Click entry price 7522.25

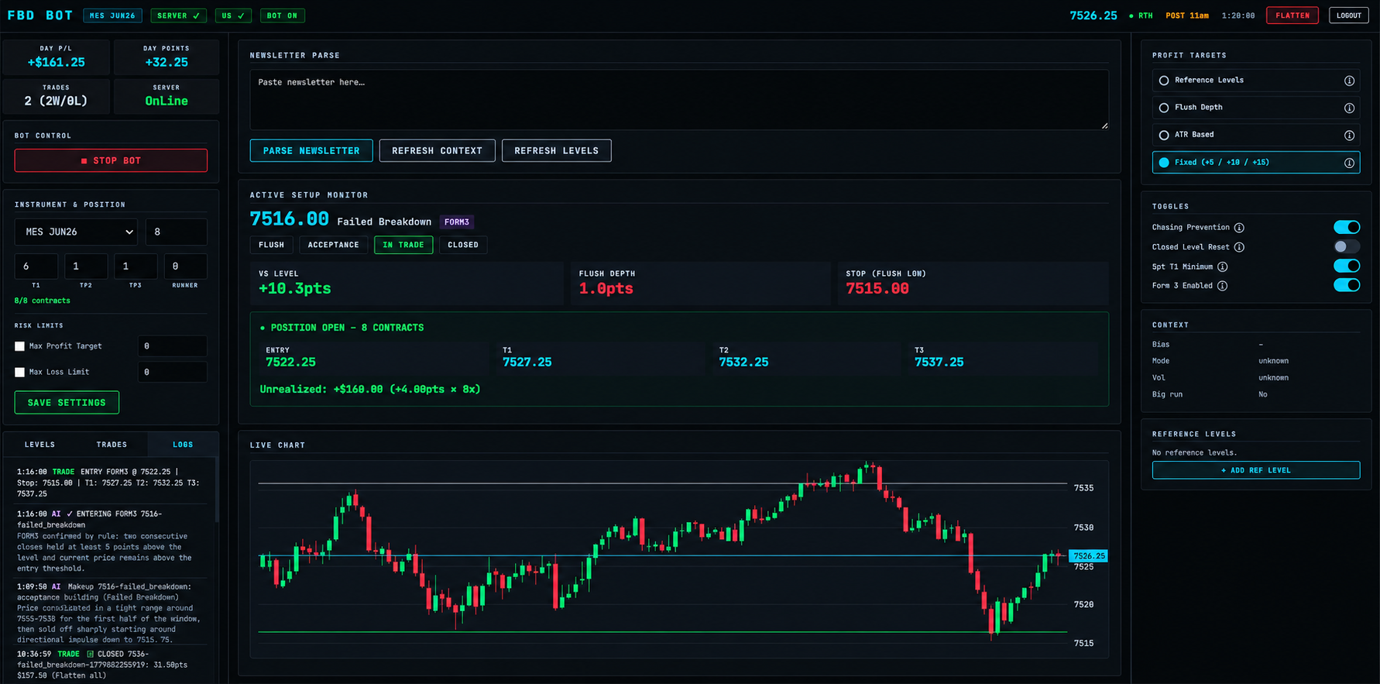tap(290, 363)
